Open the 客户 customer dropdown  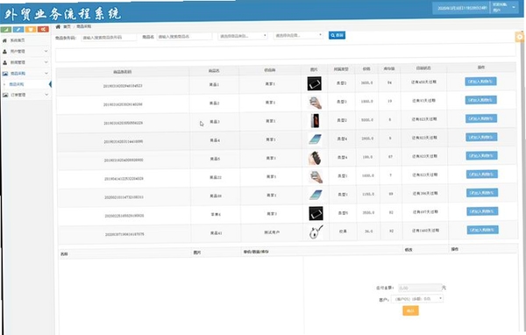click(x=417, y=299)
